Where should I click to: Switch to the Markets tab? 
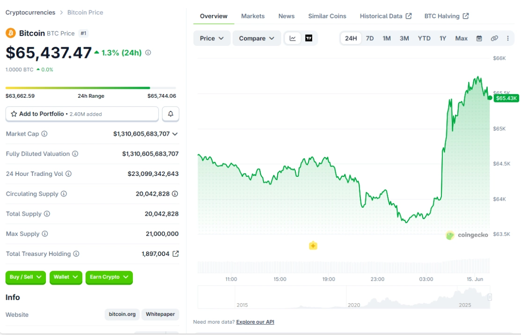(253, 16)
